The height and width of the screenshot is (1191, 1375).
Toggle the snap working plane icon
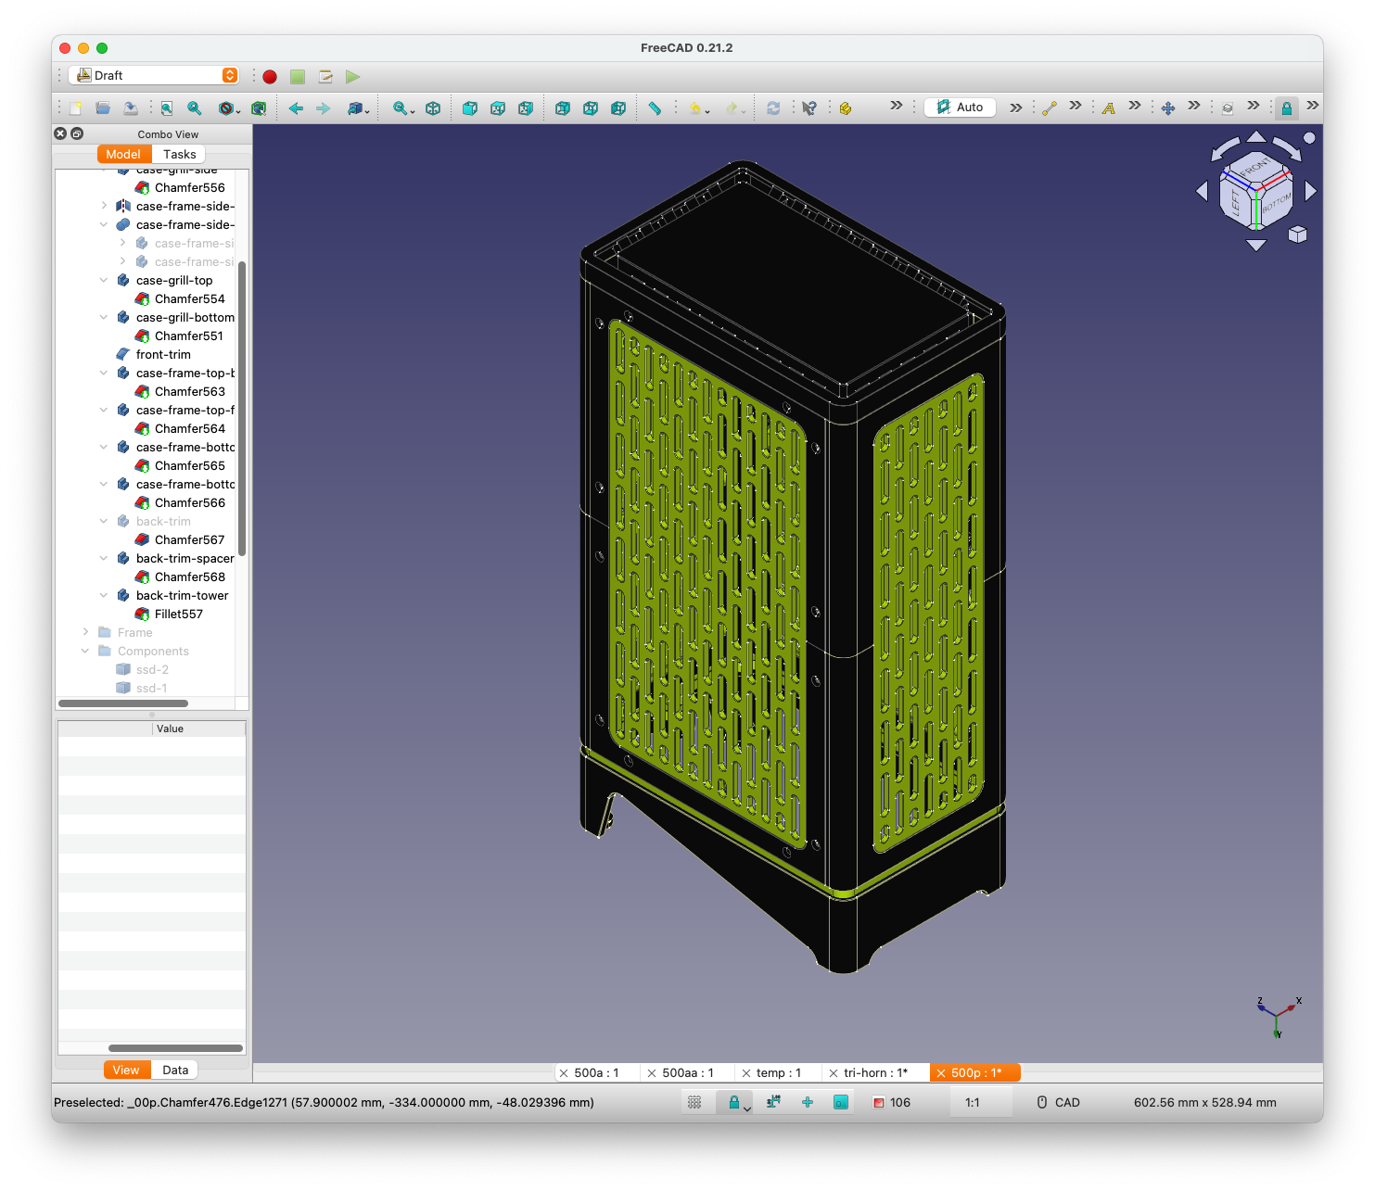click(841, 1102)
